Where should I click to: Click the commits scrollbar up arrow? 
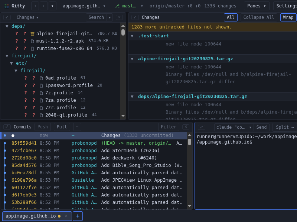[189, 135]
